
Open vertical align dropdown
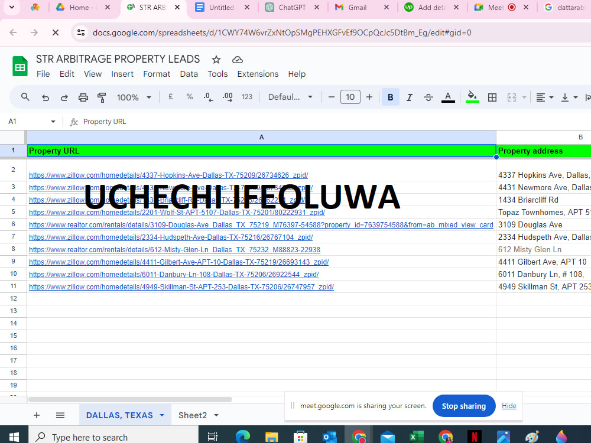pyautogui.click(x=569, y=97)
